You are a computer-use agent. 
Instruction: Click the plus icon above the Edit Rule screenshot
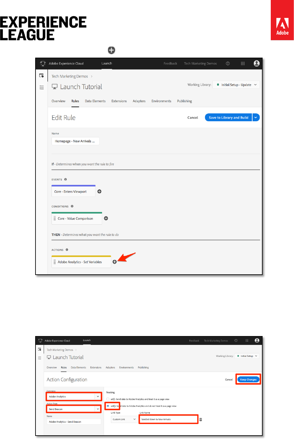tap(112, 50)
